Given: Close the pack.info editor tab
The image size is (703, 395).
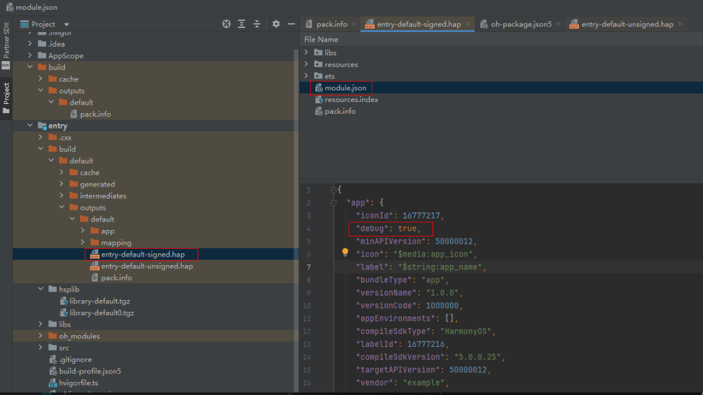Looking at the screenshot, I should (354, 24).
